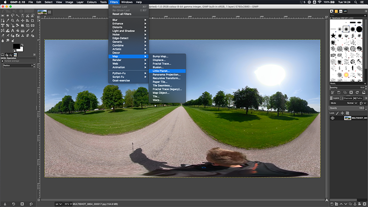The width and height of the screenshot is (368, 207).
Task: Open the Colours menu
Action: click(92, 2)
